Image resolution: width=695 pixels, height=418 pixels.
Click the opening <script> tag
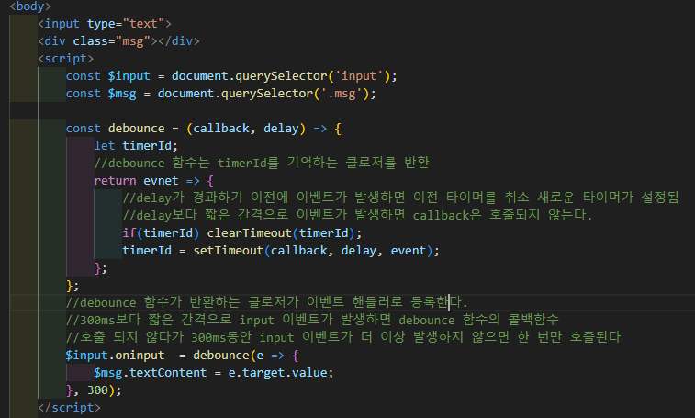point(65,59)
